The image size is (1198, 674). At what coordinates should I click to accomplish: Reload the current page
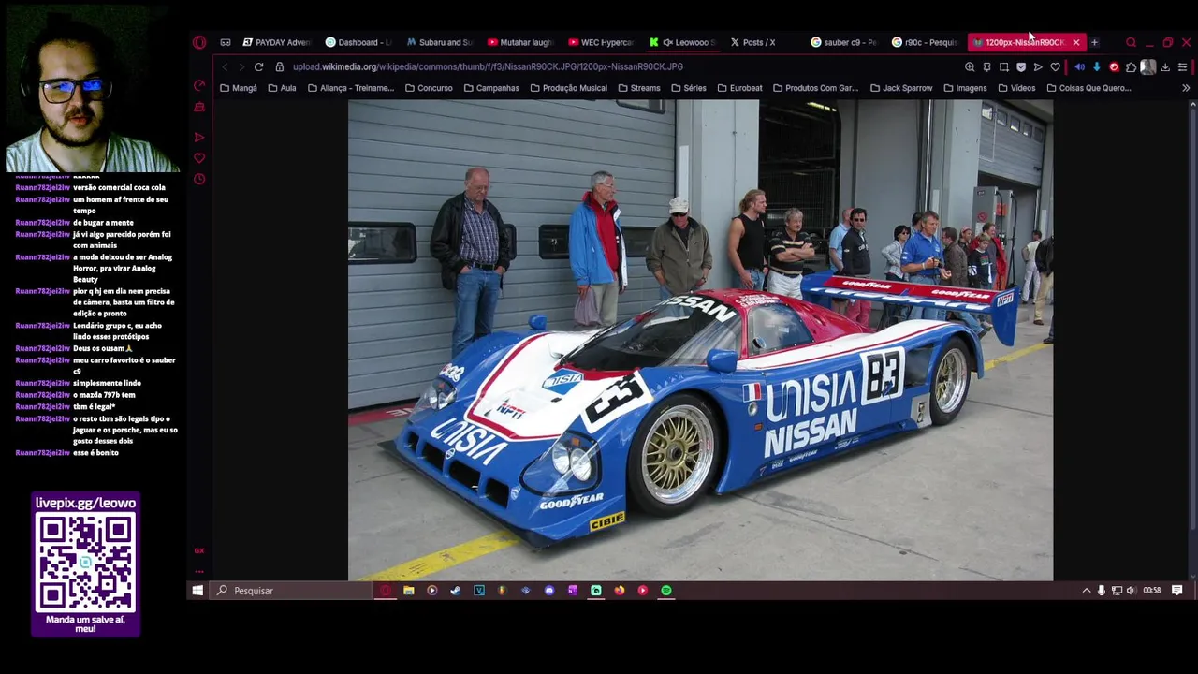pos(258,66)
